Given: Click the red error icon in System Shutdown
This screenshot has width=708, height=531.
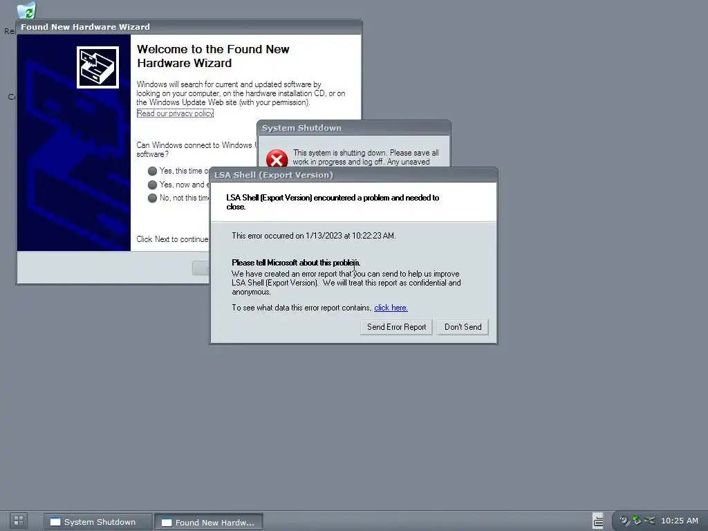Looking at the screenshot, I should tap(277, 158).
